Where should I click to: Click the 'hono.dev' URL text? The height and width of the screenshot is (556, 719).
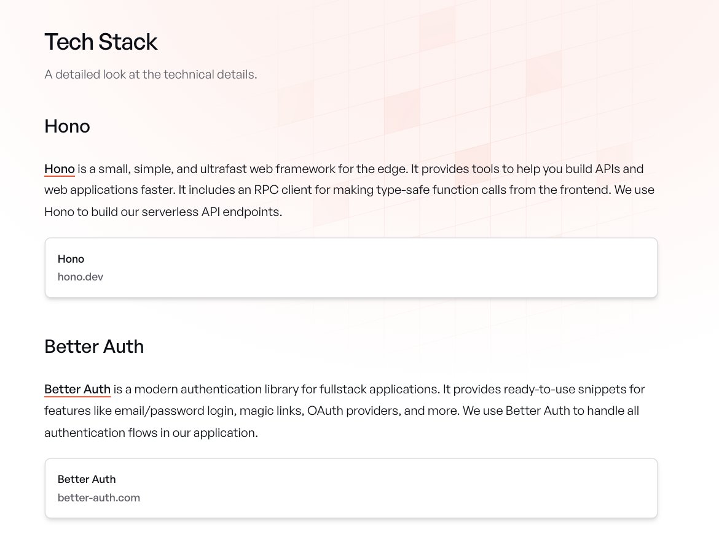(x=81, y=277)
